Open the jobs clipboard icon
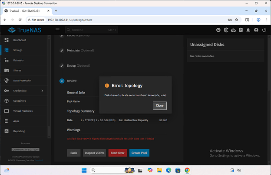Image resolution: width=271 pixels, height=175 pixels. (x=241, y=30)
